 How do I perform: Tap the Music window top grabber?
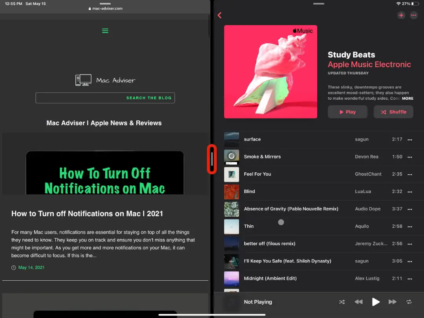(x=318, y=4)
